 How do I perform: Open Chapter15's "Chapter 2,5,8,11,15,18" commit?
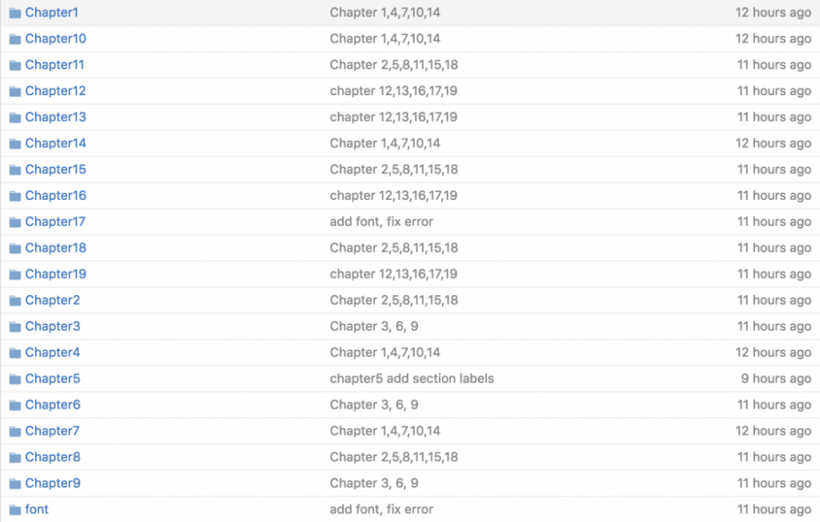(394, 170)
